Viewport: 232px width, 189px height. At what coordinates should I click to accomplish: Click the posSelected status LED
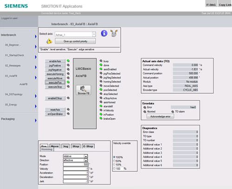click(x=101, y=90)
